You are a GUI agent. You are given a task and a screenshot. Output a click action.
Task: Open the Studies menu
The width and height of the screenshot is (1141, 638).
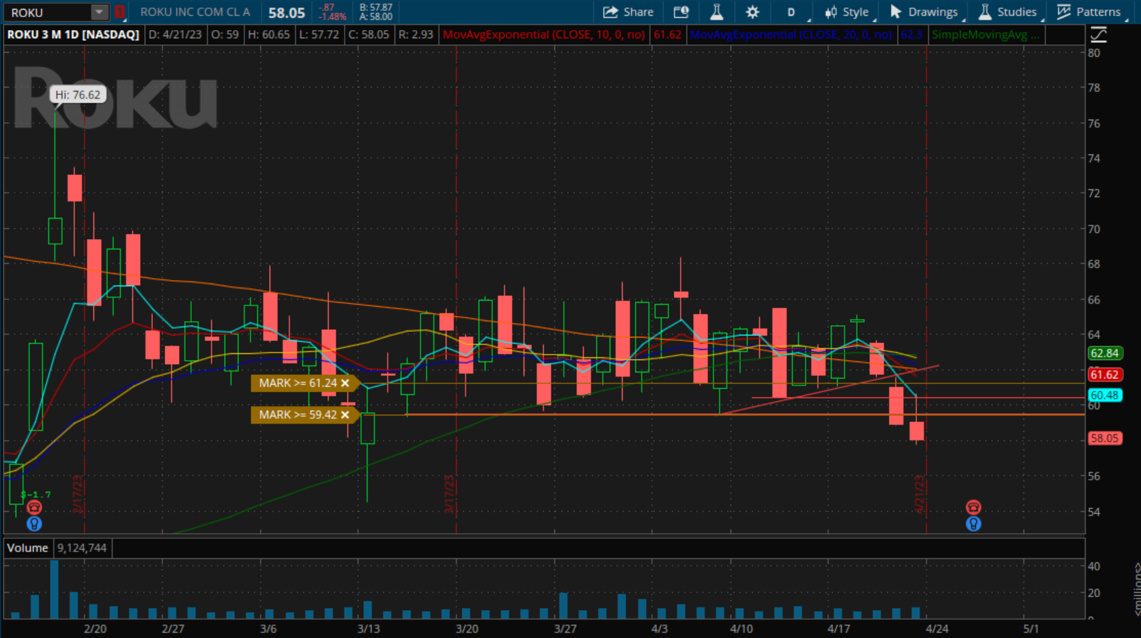pos(1009,12)
